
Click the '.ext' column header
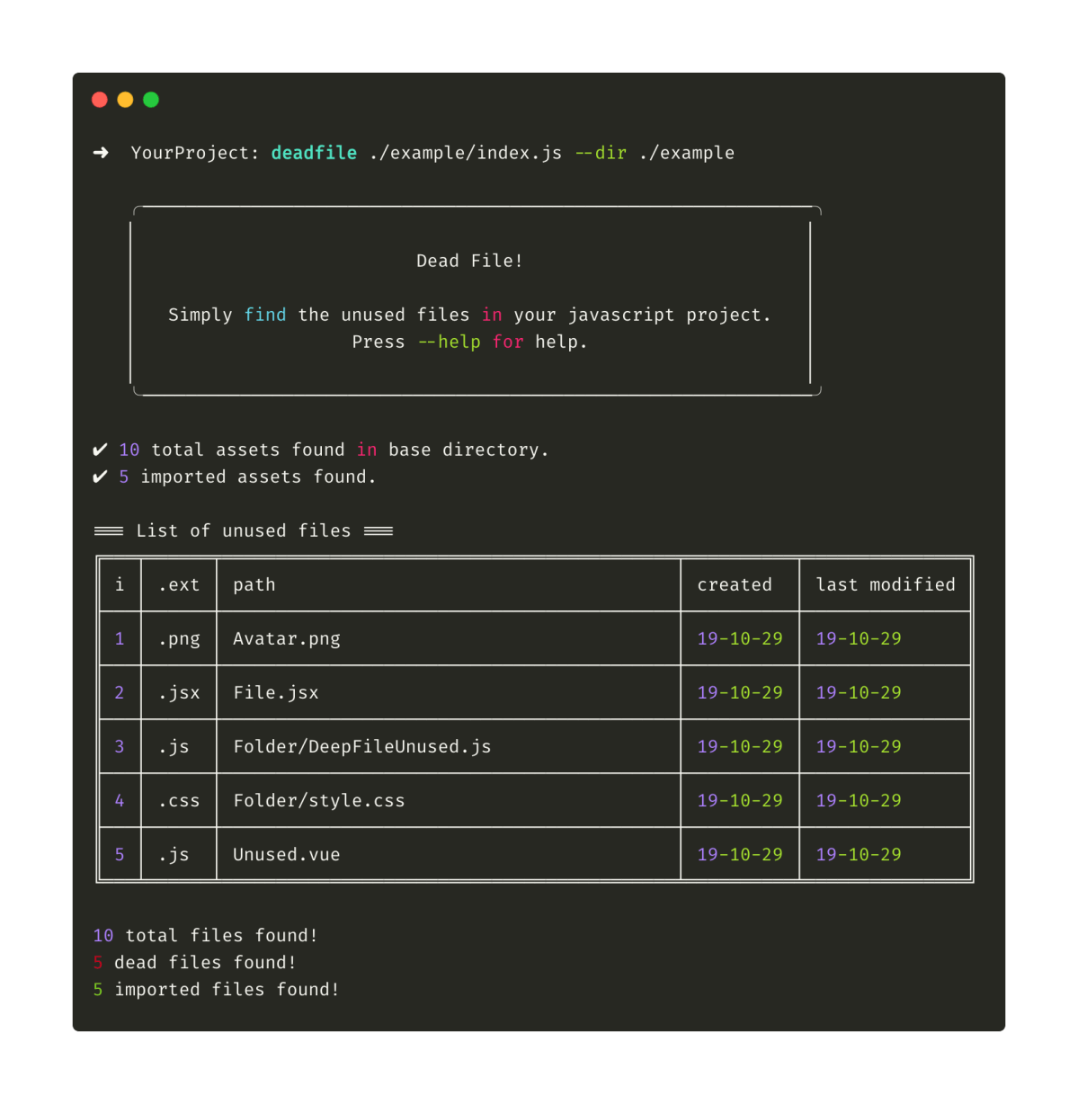179,584
